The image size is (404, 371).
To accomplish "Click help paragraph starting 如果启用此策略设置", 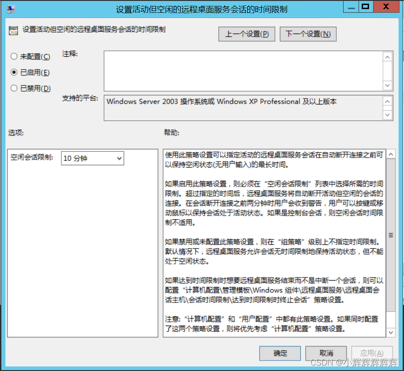I will [274, 203].
